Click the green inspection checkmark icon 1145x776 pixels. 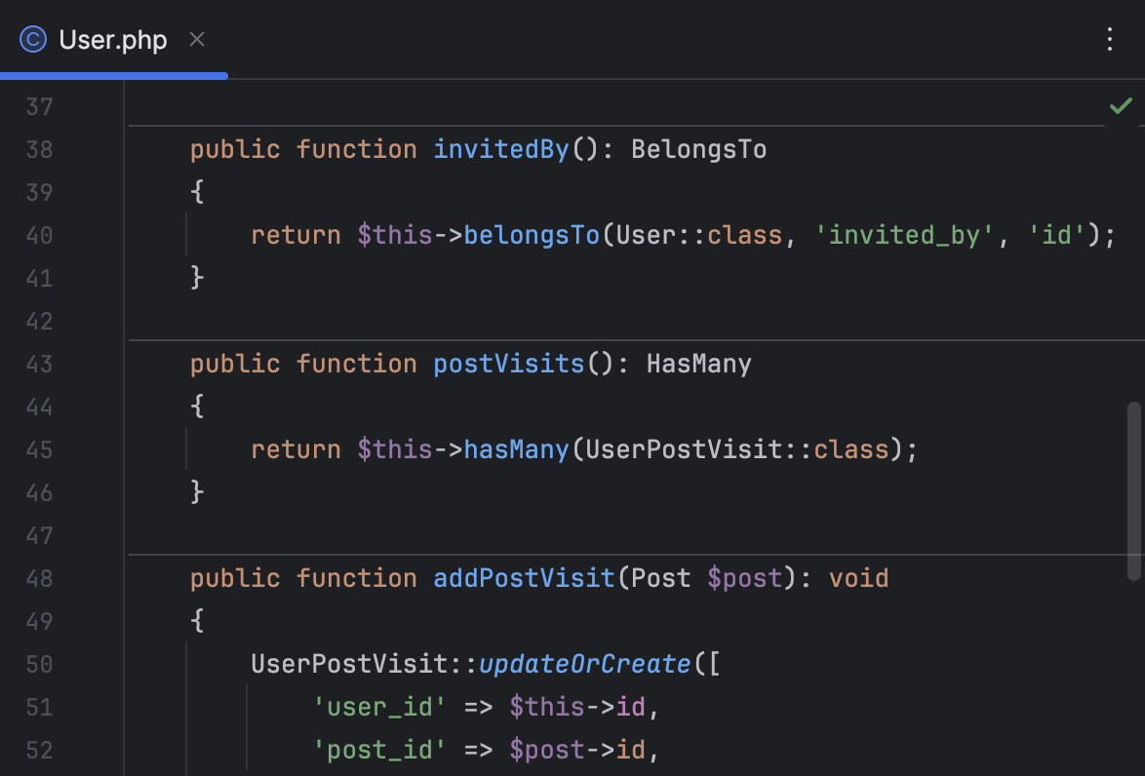pyautogui.click(x=1121, y=105)
